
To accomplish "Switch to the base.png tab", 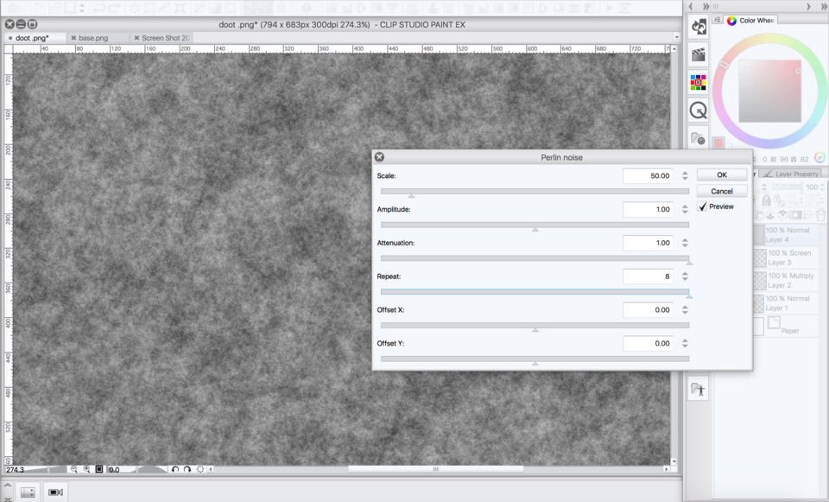I will (x=94, y=37).
